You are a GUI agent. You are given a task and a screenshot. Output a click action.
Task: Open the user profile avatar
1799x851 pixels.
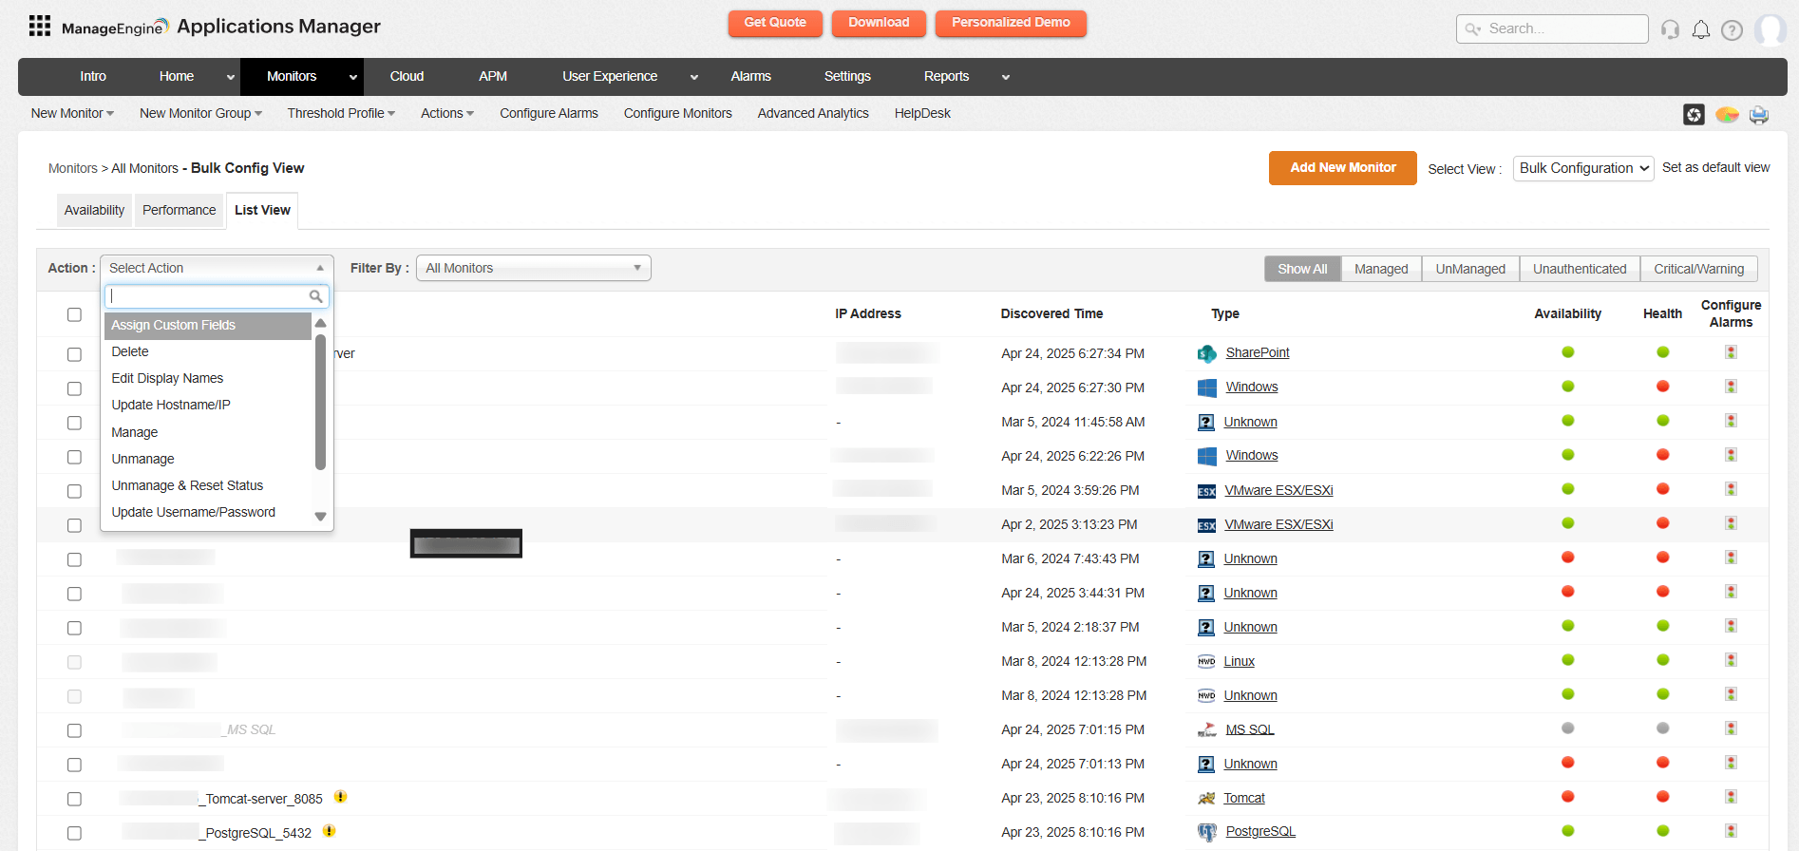pos(1771,29)
